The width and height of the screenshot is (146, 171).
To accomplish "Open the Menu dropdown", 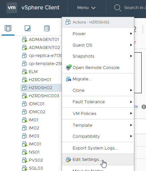I will (x=86, y=8).
